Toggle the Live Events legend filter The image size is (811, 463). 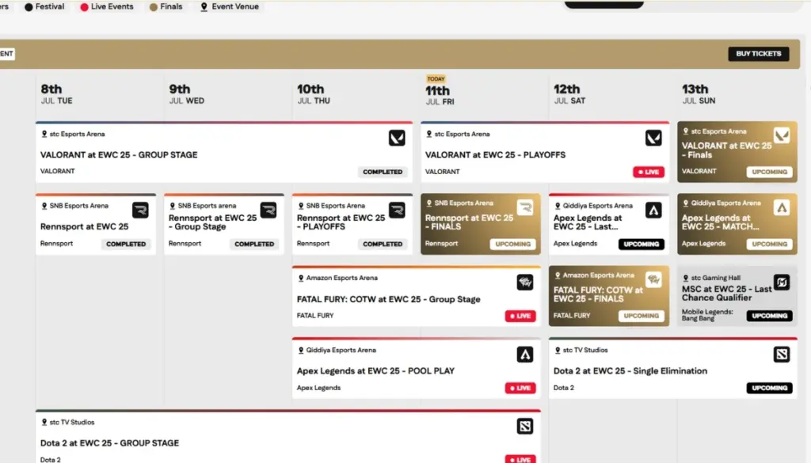click(106, 6)
